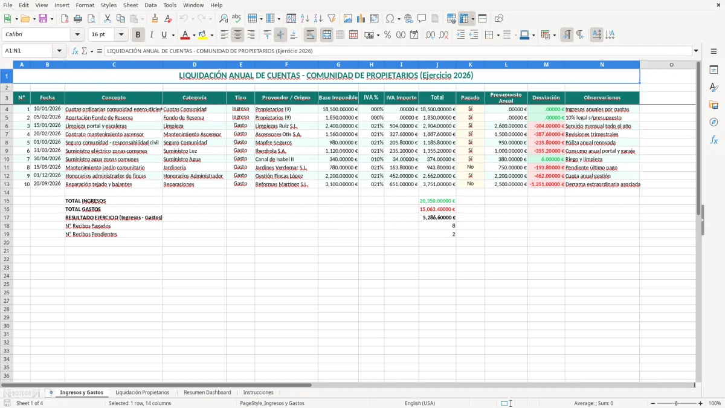Toggle Align Right
The height and width of the screenshot is (408, 725).
point(251,35)
